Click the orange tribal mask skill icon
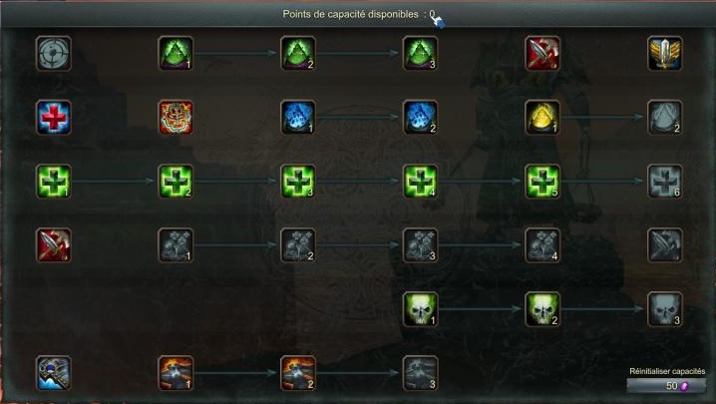This screenshot has height=404, width=716. pyautogui.click(x=176, y=118)
